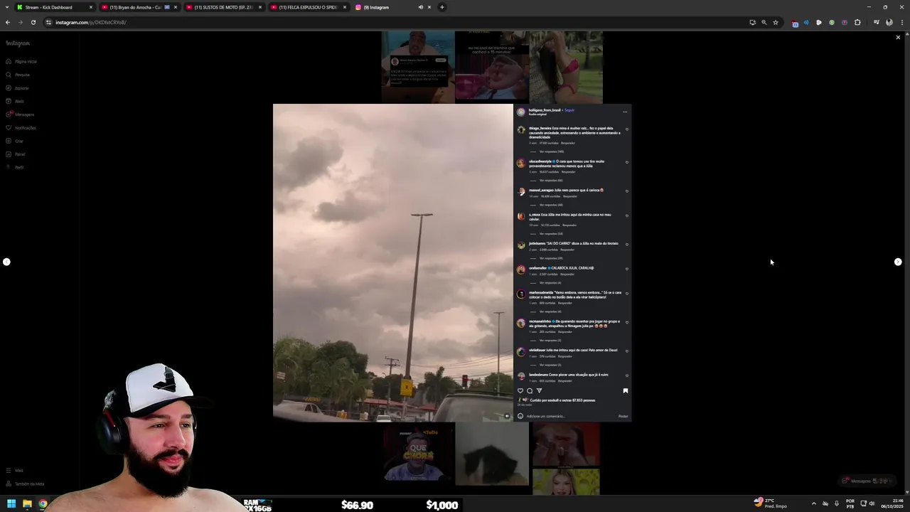Like the CALABOCA JULIA comment
This screenshot has height=512, width=910.
626,269
